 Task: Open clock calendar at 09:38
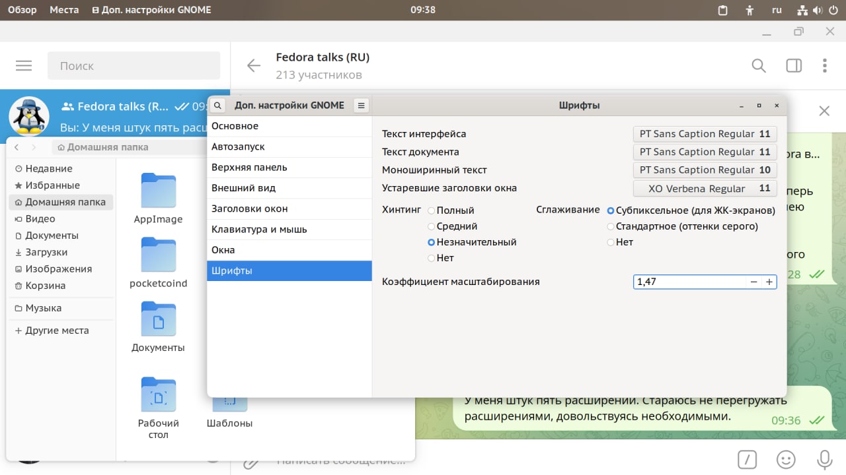tap(423, 11)
